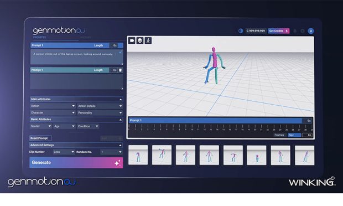This screenshot has height=206, width=343.
Task: Open the Gender dropdown
Action: [x=41, y=126]
